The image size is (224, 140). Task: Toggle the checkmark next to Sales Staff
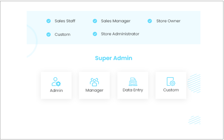click(49, 21)
